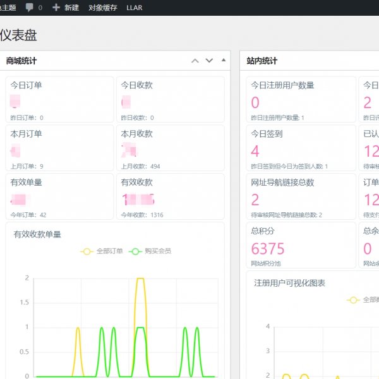379x379 pixels.
Task: Click the 网址导航链接总数 card
Action: (301, 196)
